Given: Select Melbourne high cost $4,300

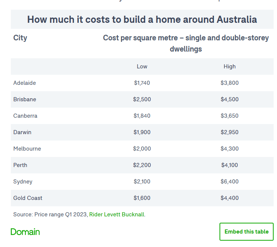Looking at the screenshot, I should click(230, 149).
